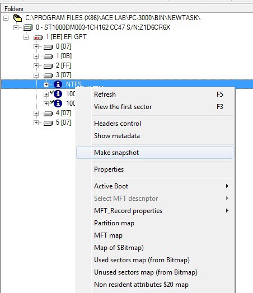Open the Active Boot submenu
This screenshot has height=293, width=253.
click(x=154, y=186)
